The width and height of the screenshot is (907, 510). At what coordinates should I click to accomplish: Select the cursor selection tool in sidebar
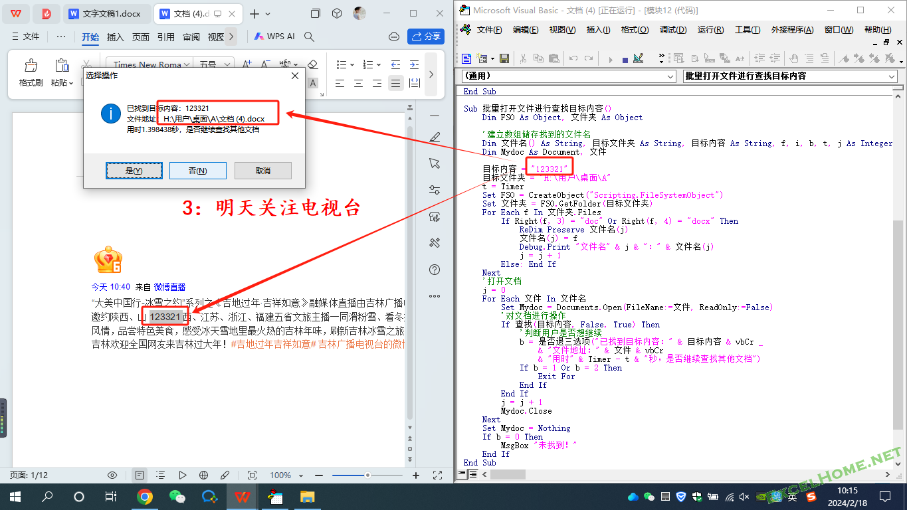(435, 163)
